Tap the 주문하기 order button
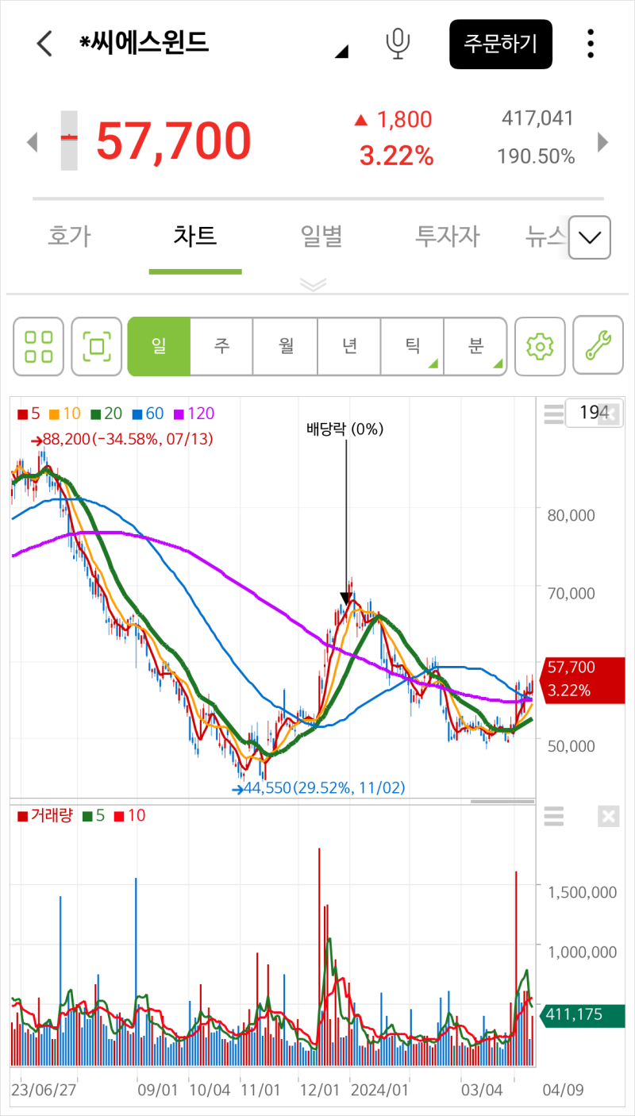635x1116 pixels. pyautogui.click(x=501, y=44)
